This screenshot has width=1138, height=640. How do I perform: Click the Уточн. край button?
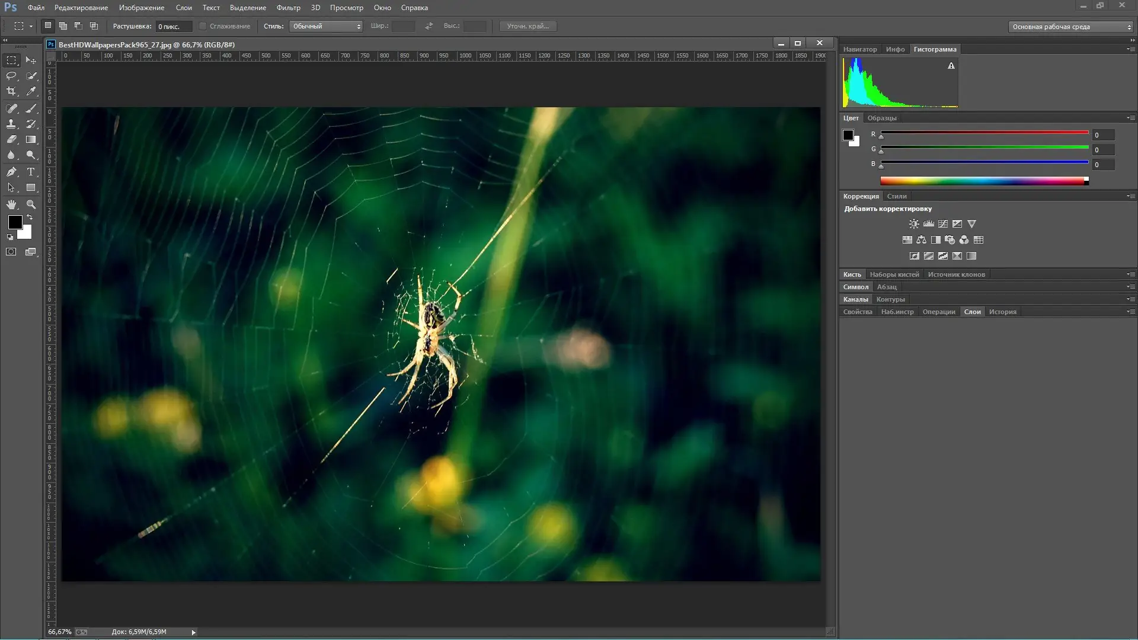(528, 26)
